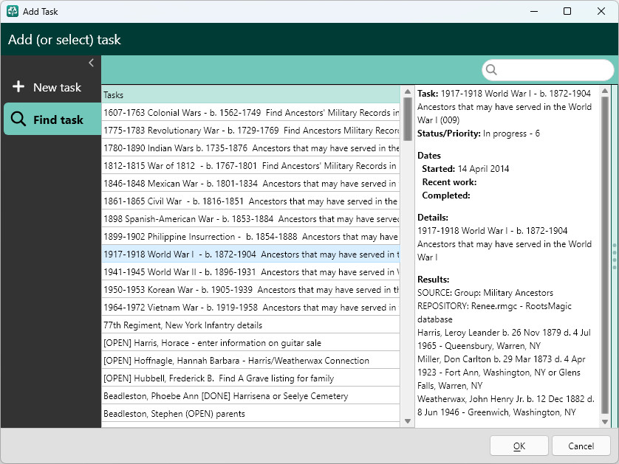Select the Harris, Horace guitar sale task
The height and width of the screenshot is (464, 619).
250,343
